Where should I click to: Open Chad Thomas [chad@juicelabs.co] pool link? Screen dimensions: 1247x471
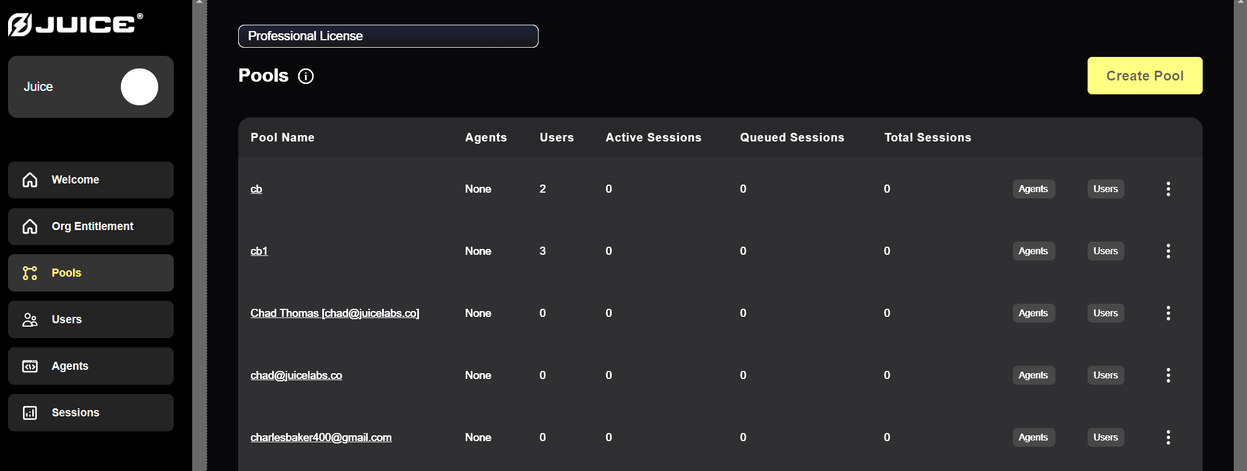[x=335, y=313]
